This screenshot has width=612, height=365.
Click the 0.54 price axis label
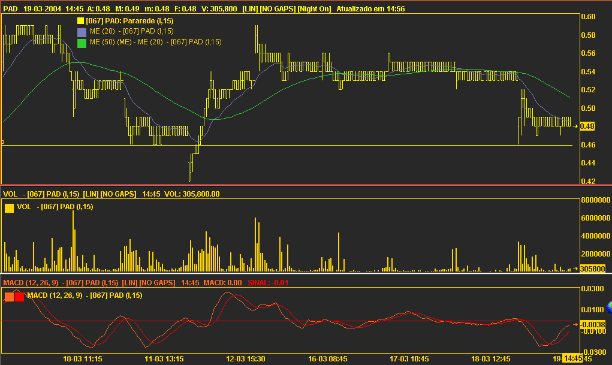coord(588,71)
